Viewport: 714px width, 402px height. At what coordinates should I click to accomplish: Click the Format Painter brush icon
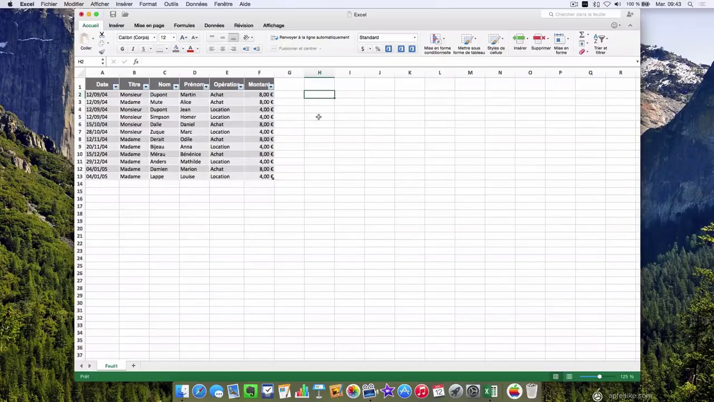[x=102, y=51]
